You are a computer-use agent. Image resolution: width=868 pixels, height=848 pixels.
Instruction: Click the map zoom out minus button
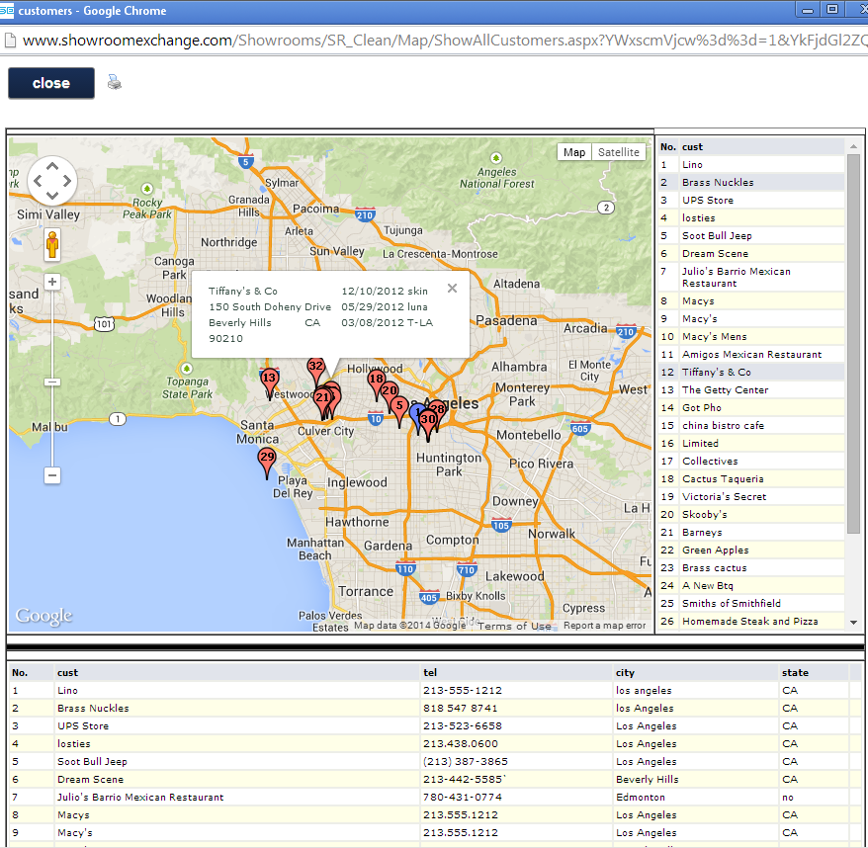click(52, 475)
